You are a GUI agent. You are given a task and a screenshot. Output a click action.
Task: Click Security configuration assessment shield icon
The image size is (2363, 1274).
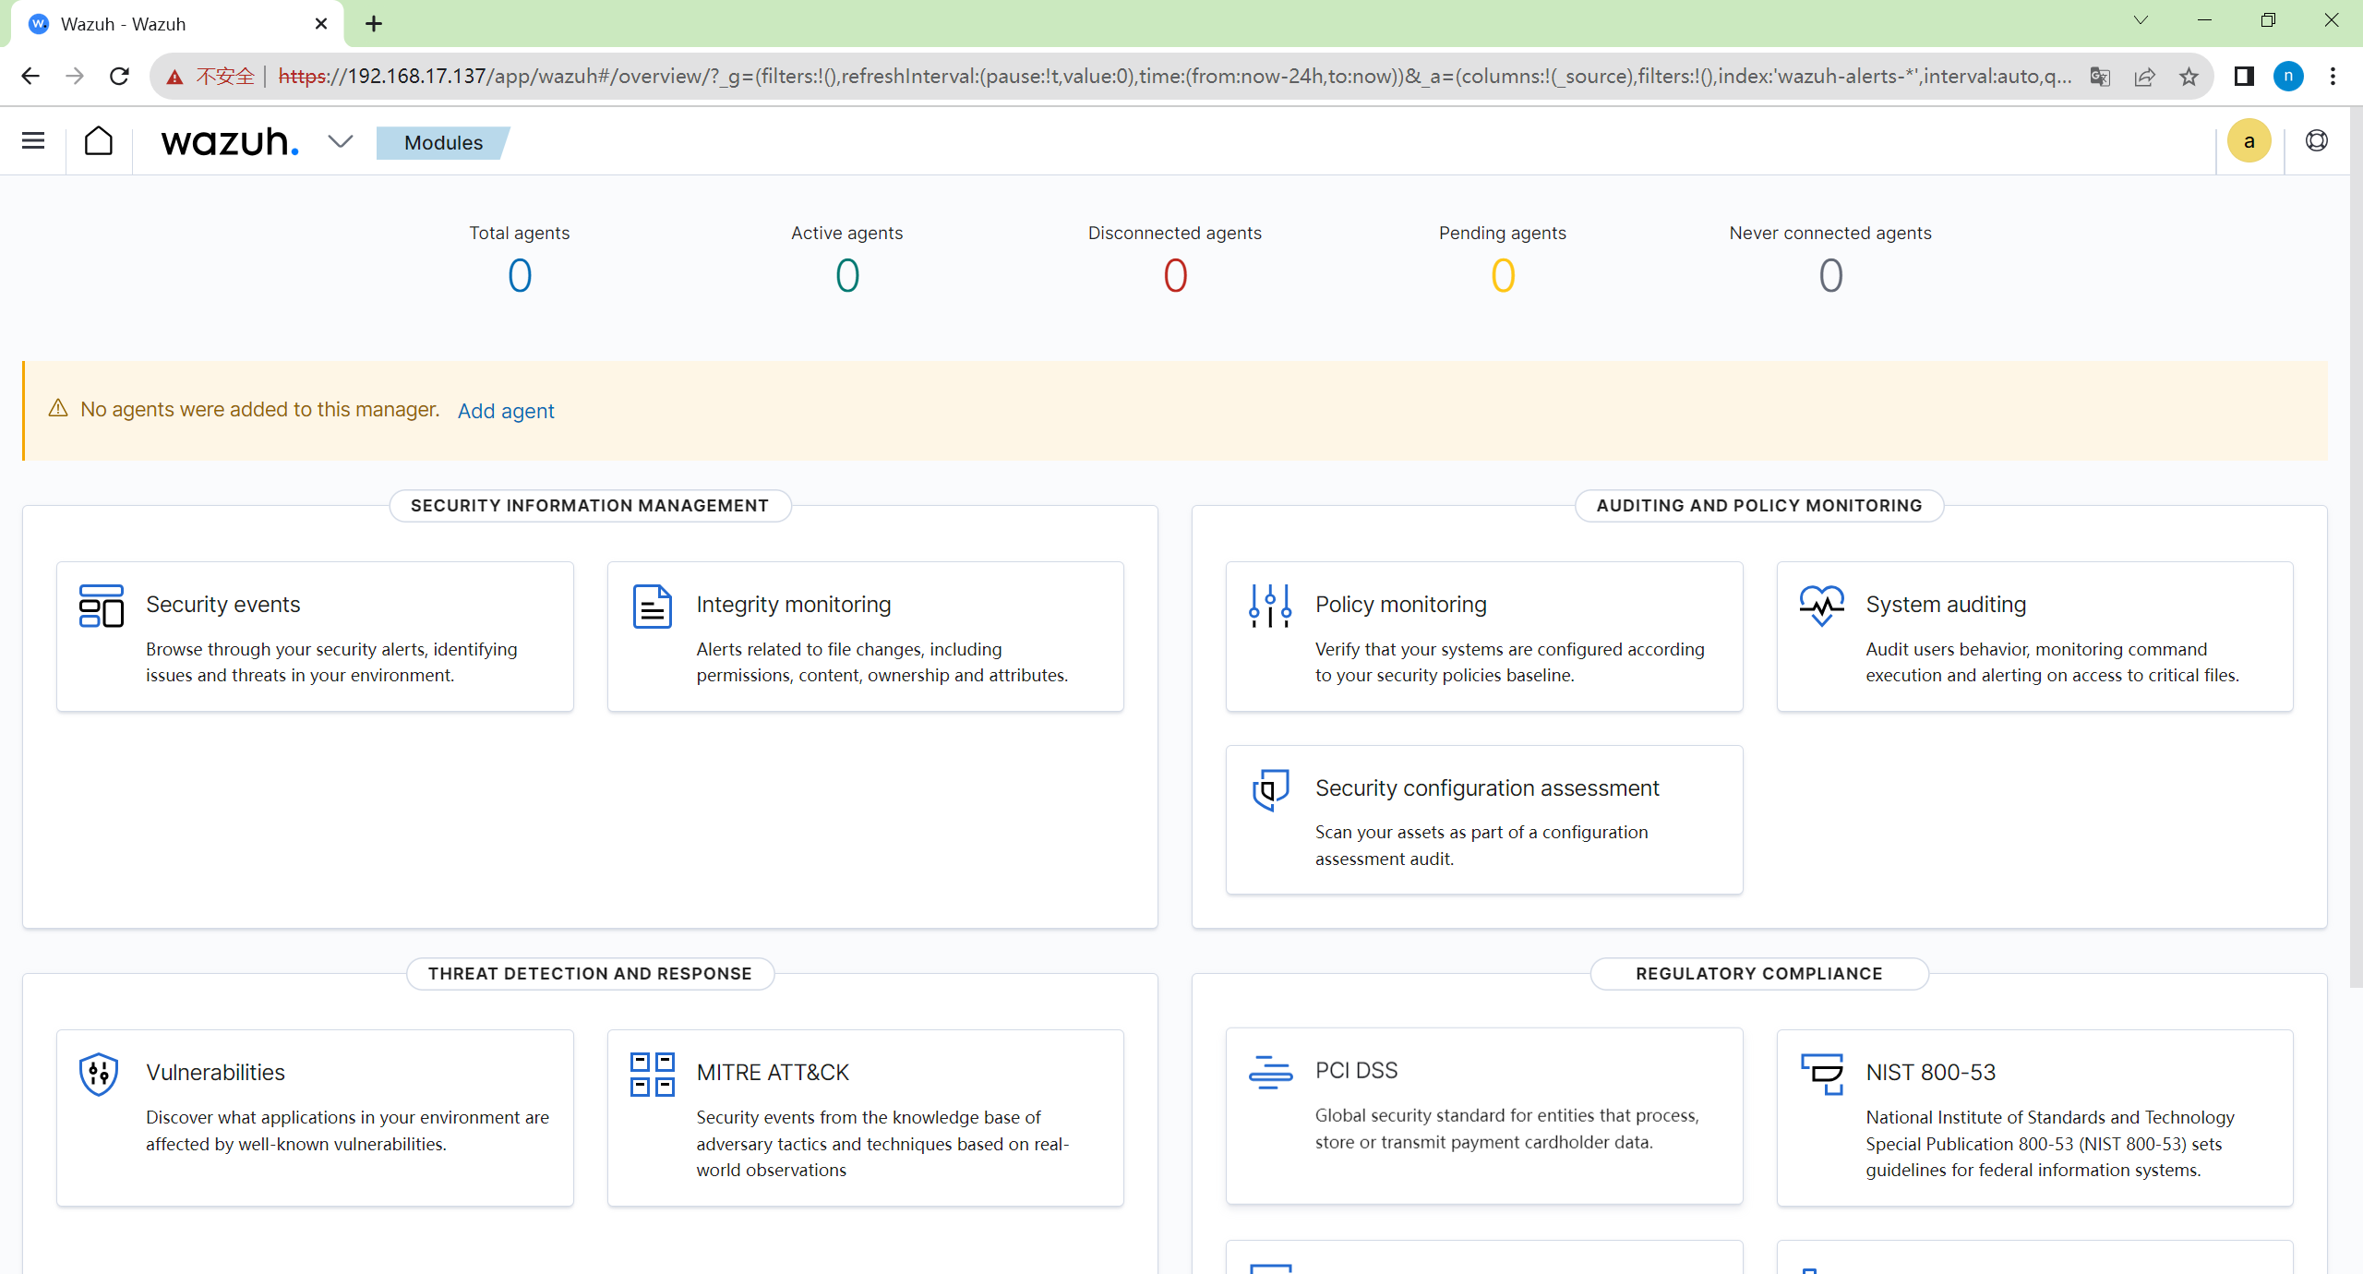[1270, 789]
